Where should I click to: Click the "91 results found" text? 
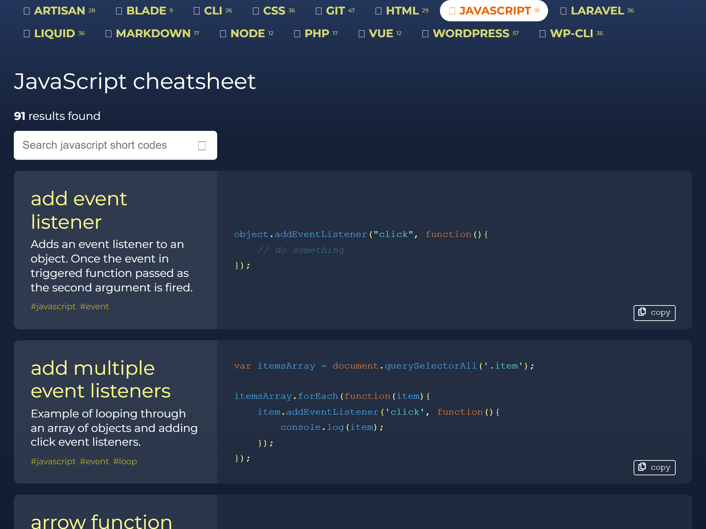57,116
